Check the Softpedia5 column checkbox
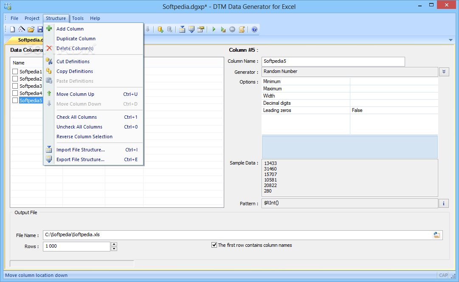Screen dimensions: 459x282 click(x=15, y=100)
